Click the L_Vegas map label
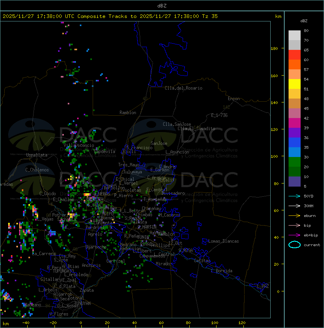Image resolution: width=324 pixels, height=328 pixels. (46, 219)
